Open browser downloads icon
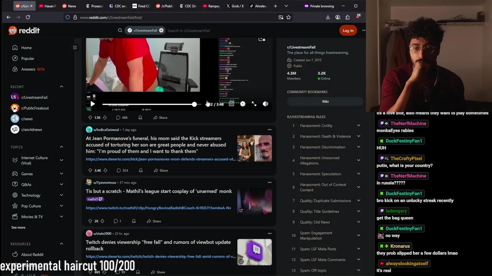 (x=327, y=17)
